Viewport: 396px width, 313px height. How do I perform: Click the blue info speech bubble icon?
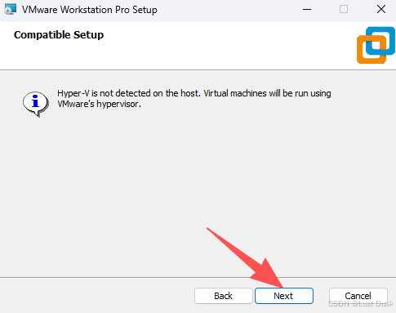[36, 104]
